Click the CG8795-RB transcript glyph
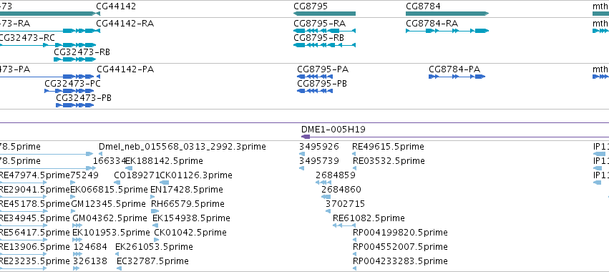Image resolution: width=609 pixels, height=272 pixels. (x=324, y=46)
